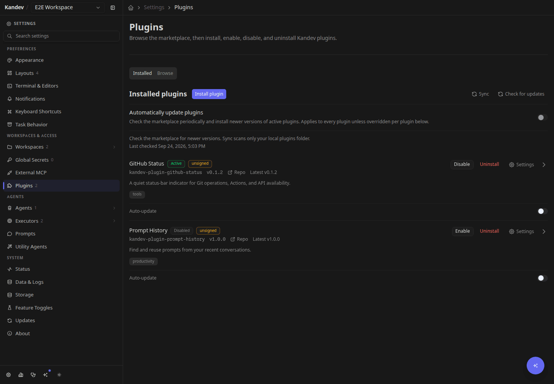This screenshot has height=384, width=554.
Task: Open the Prompt History Repo link
Action: pyautogui.click(x=239, y=239)
